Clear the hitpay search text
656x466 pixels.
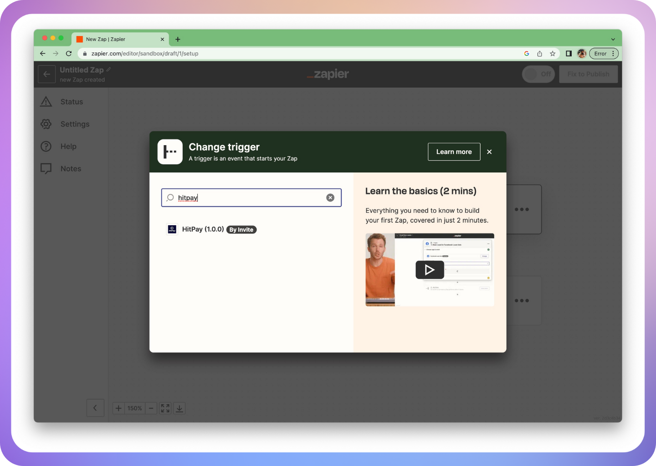(330, 198)
